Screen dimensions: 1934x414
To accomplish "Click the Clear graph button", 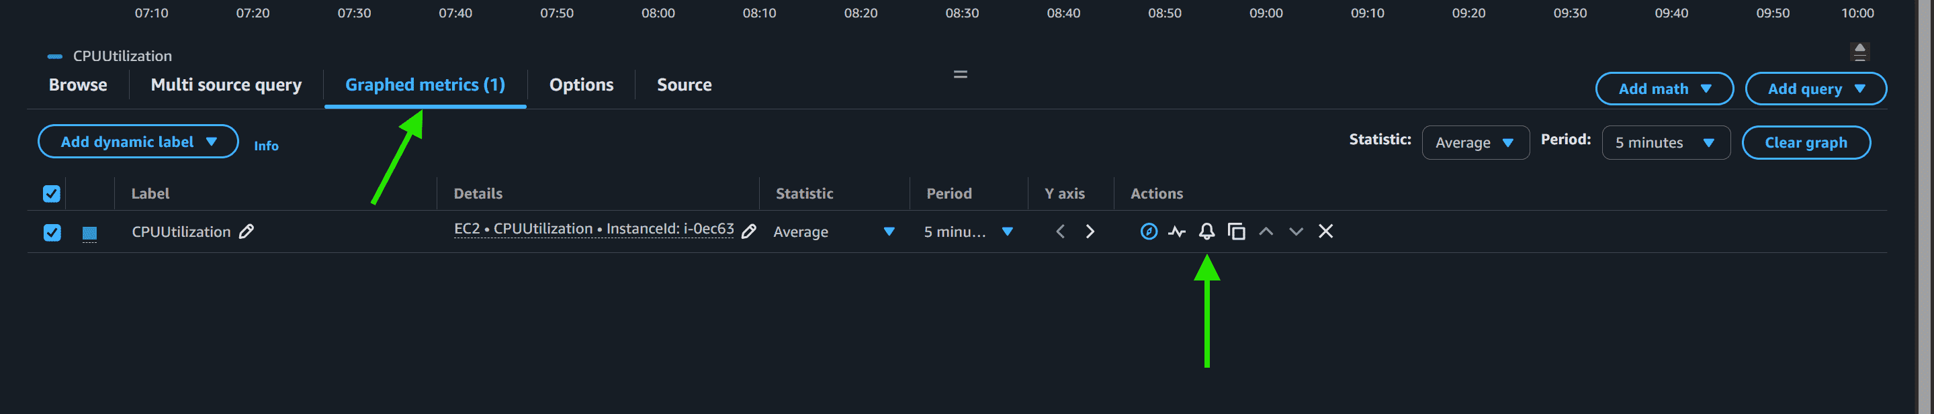I will tap(1806, 142).
